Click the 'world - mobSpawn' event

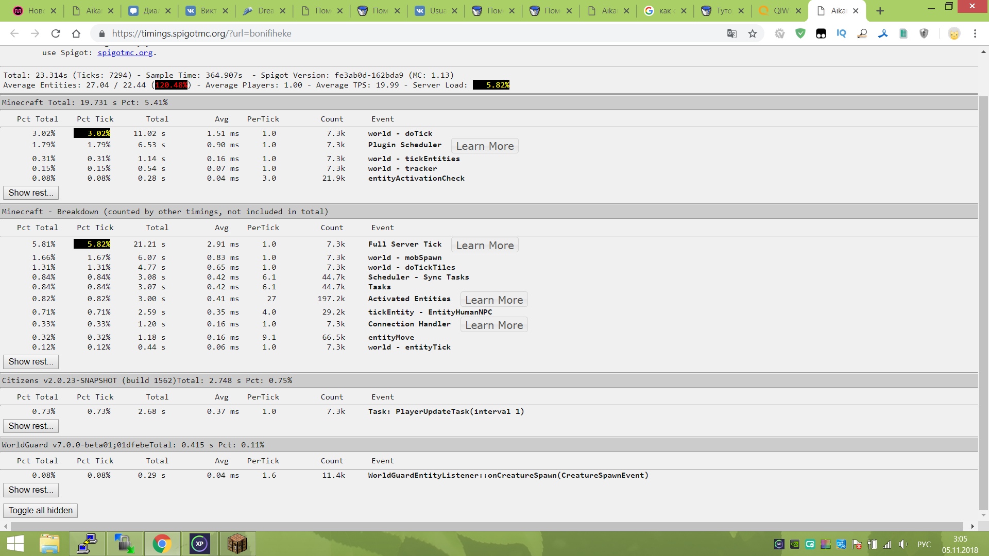(405, 257)
